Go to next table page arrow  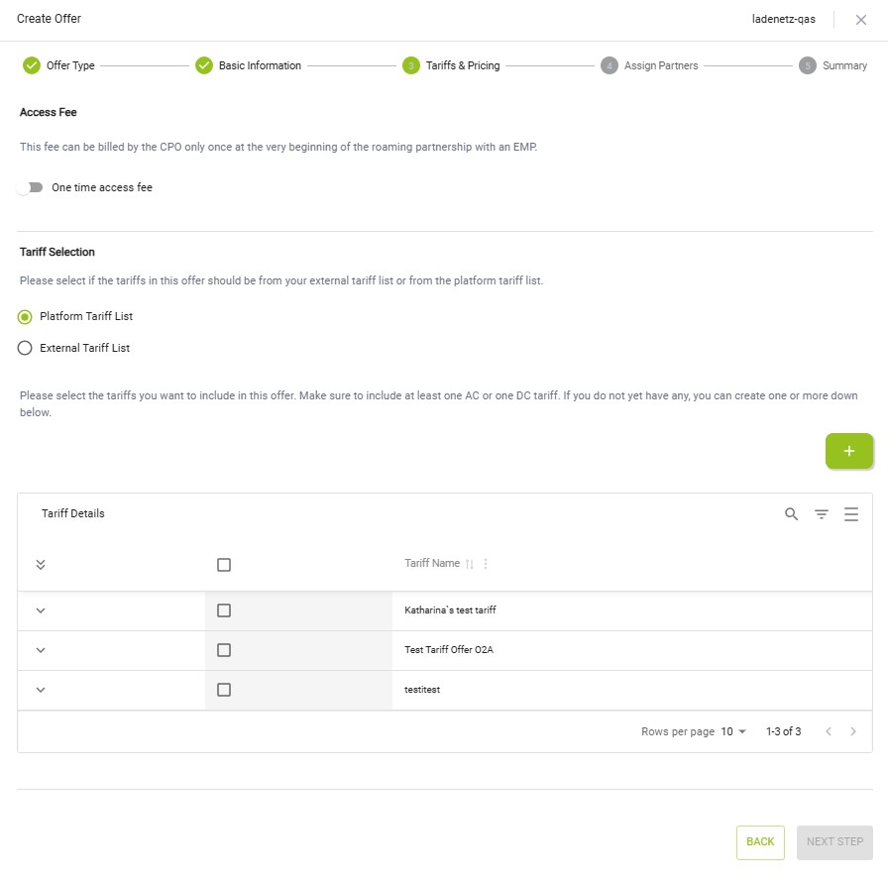click(853, 731)
